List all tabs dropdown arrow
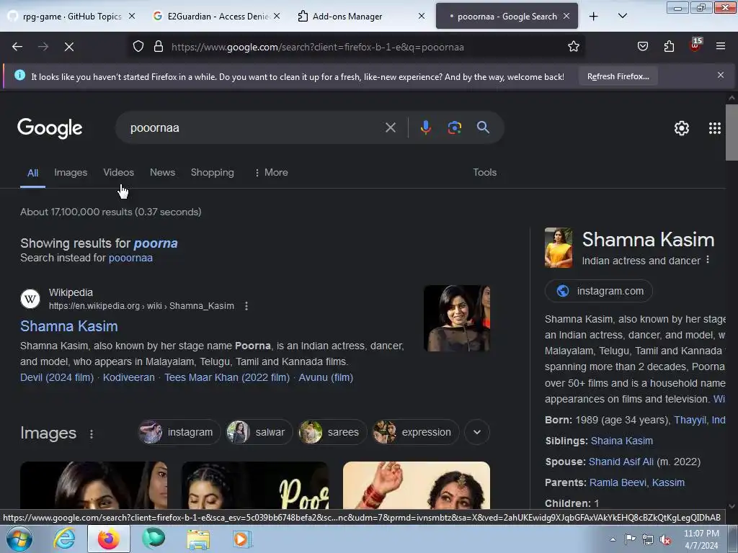 pos(622,17)
